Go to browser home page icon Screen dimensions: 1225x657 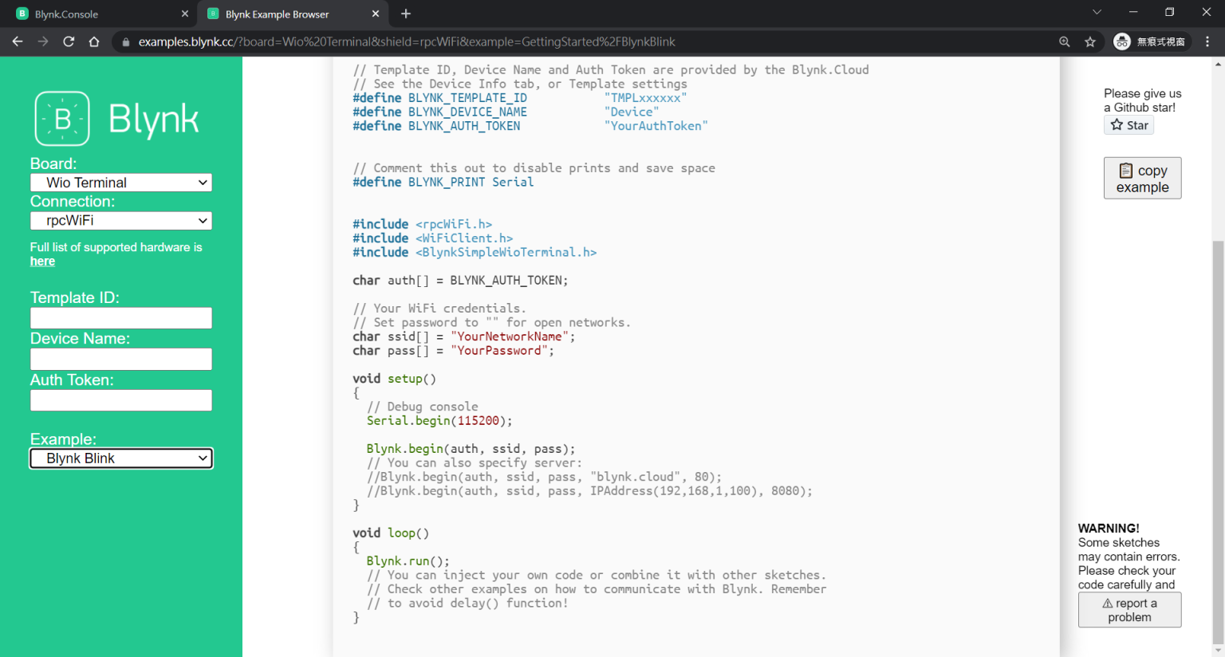[94, 41]
